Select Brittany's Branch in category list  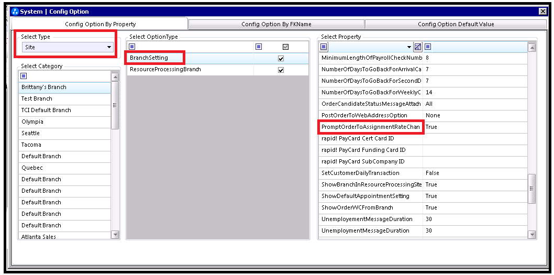pos(44,87)
